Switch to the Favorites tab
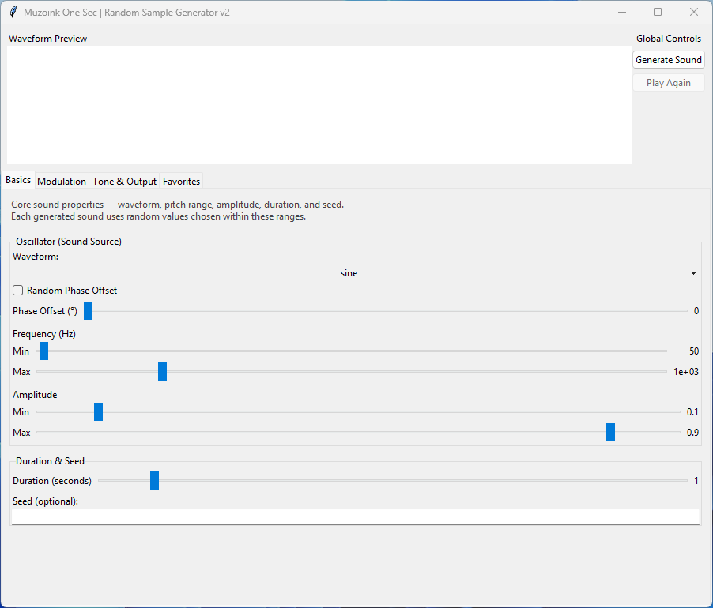713x608 pixels. 181,181
